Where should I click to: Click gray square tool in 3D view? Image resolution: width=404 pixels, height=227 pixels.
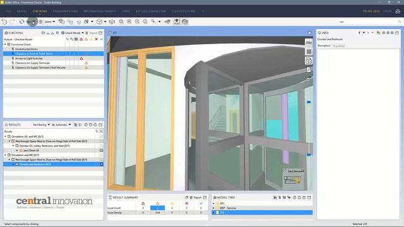[309, 52]
